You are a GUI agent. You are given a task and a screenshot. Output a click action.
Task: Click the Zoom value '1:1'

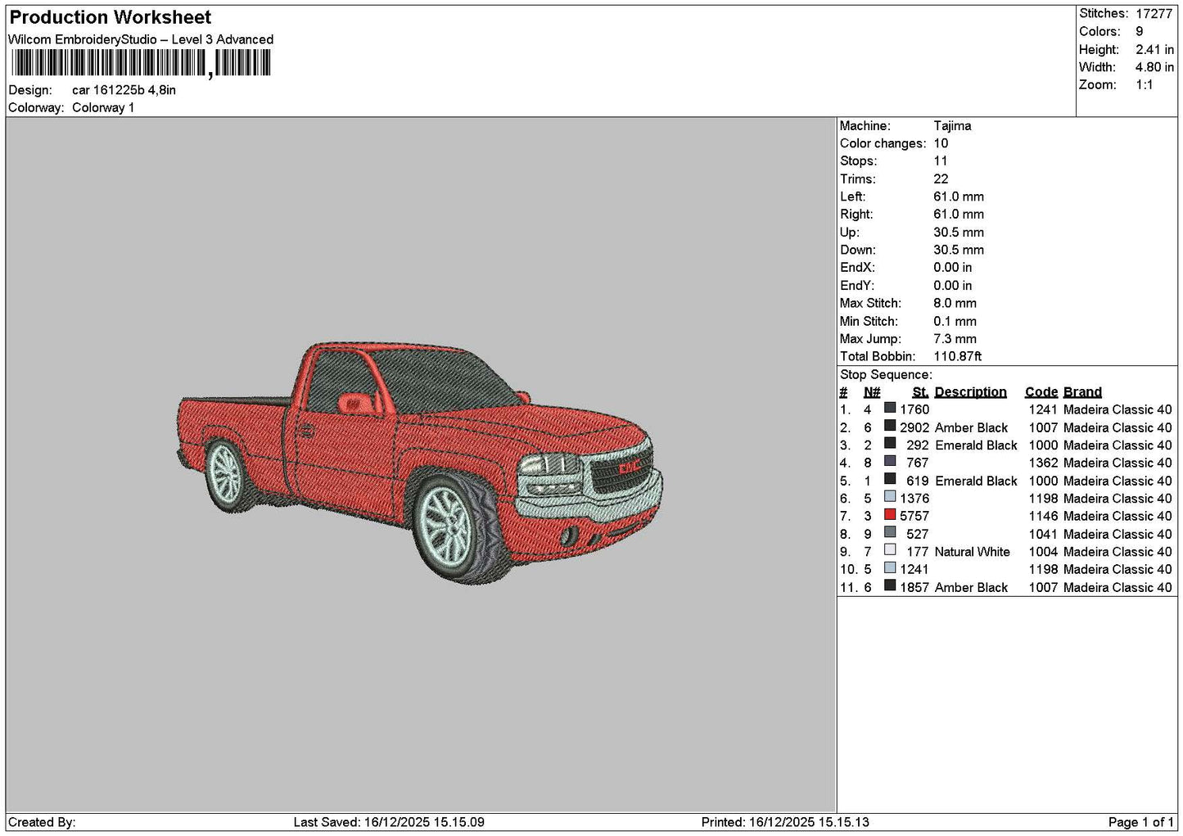tap(1145, 85)
